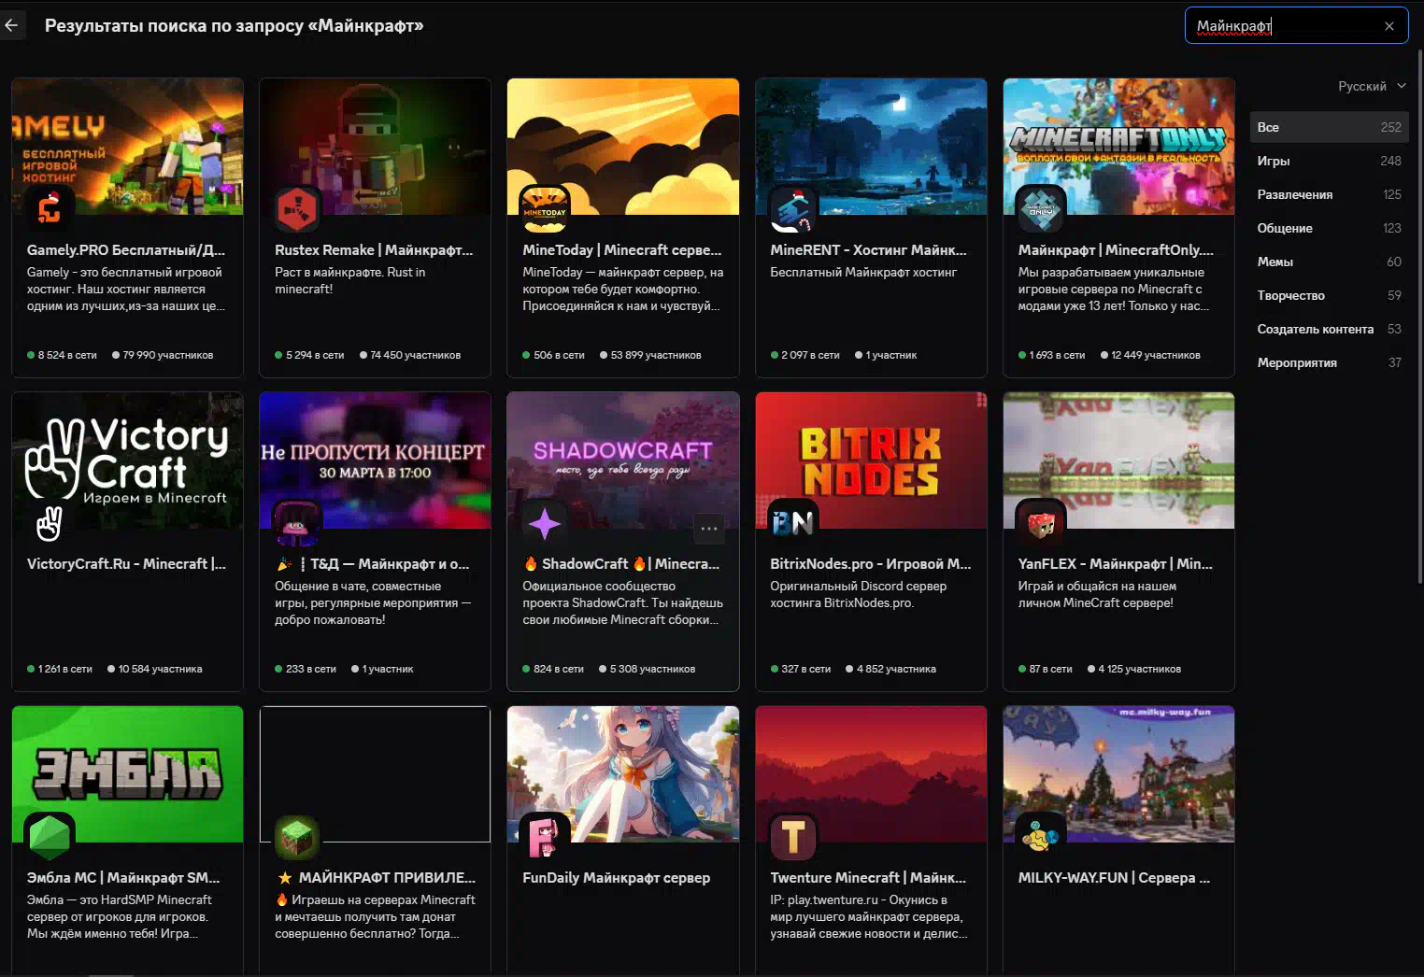The image size is (1424, 977).
Task: Clear the search field with the X
Action: (1389, 26)
